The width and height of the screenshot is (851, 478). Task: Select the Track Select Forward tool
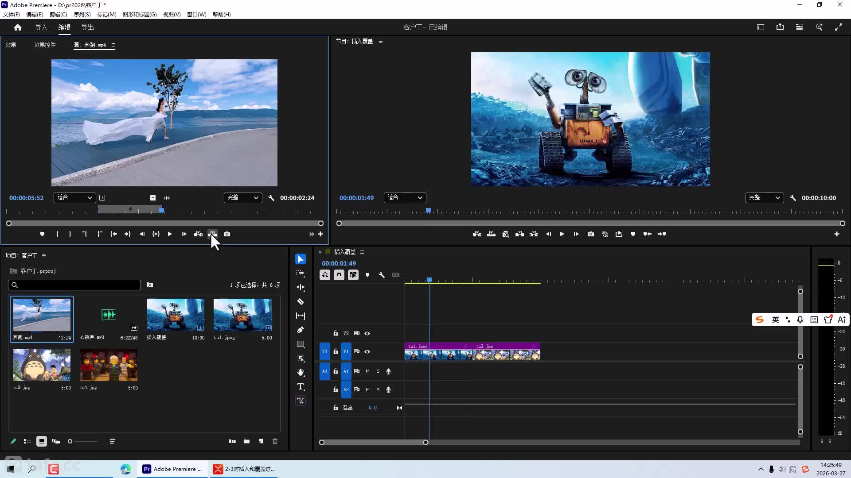[301, 273]
